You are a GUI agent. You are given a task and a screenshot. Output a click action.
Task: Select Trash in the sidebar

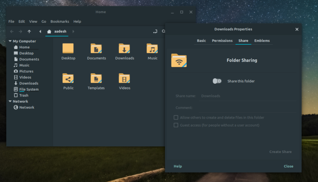[x=24, y=95]
